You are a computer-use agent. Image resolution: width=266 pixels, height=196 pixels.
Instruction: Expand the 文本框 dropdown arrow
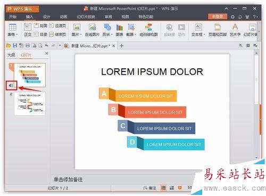[x=204, y=34]
